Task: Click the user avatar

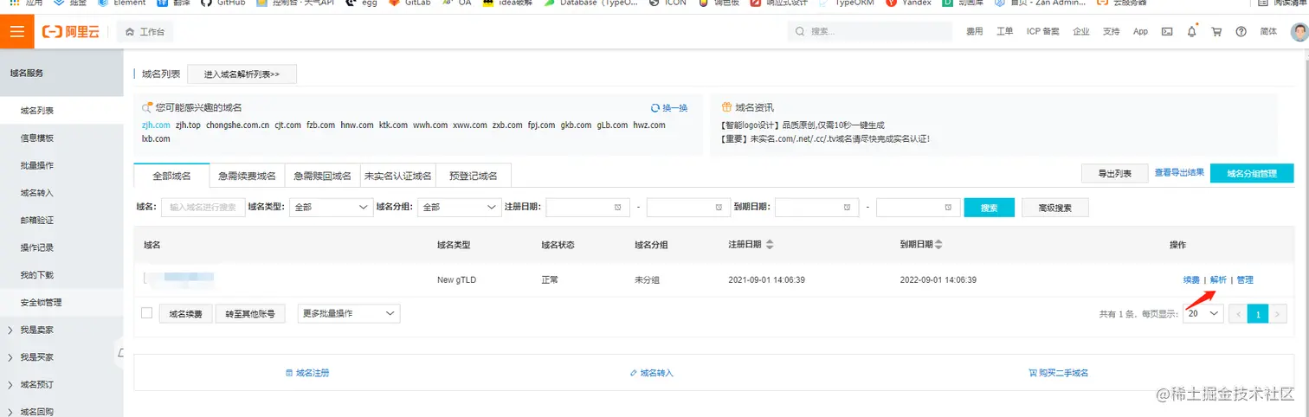Action: coord(1299,32)
